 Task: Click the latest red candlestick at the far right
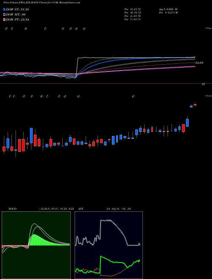coord(195,105)
